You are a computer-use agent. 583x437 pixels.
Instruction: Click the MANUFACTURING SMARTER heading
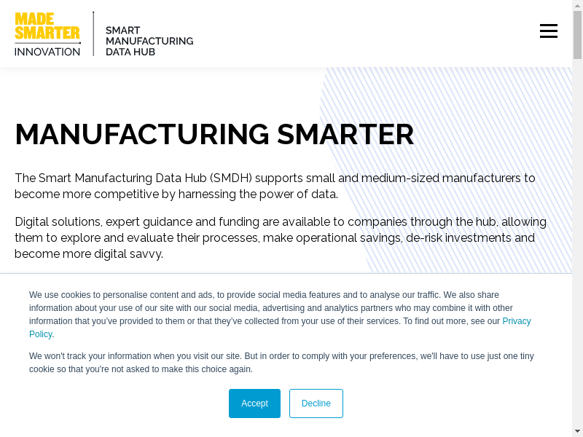tap(214, 135)
